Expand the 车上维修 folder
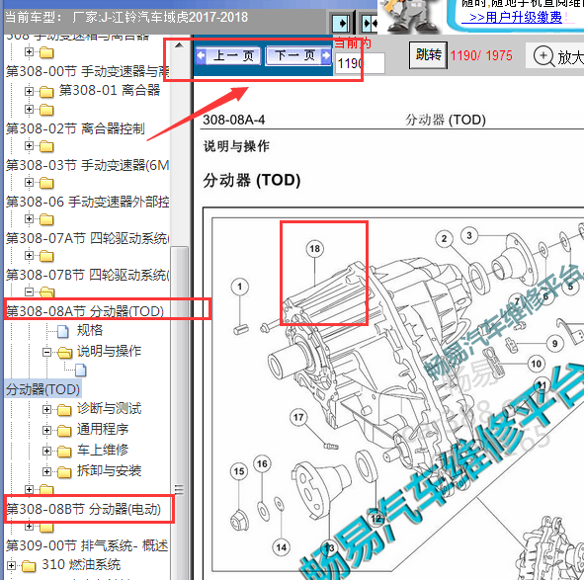 click(x=46, y=451)
